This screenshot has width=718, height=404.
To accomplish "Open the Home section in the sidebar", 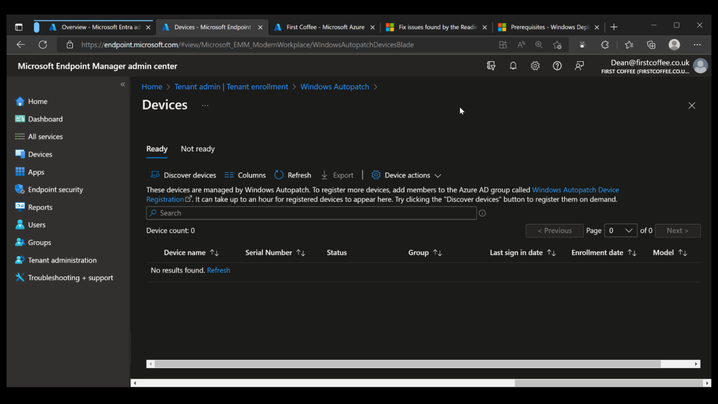I will (x=37, y=101).
